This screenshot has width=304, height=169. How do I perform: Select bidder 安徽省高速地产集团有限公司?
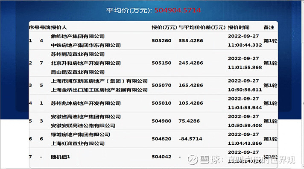86,117
